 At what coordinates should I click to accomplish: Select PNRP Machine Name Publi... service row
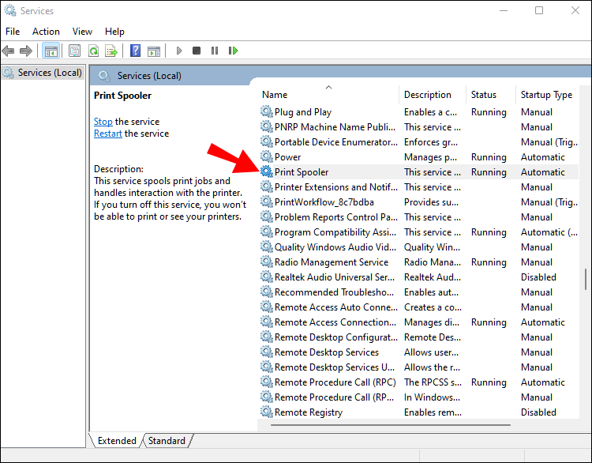tap(419, 126)
